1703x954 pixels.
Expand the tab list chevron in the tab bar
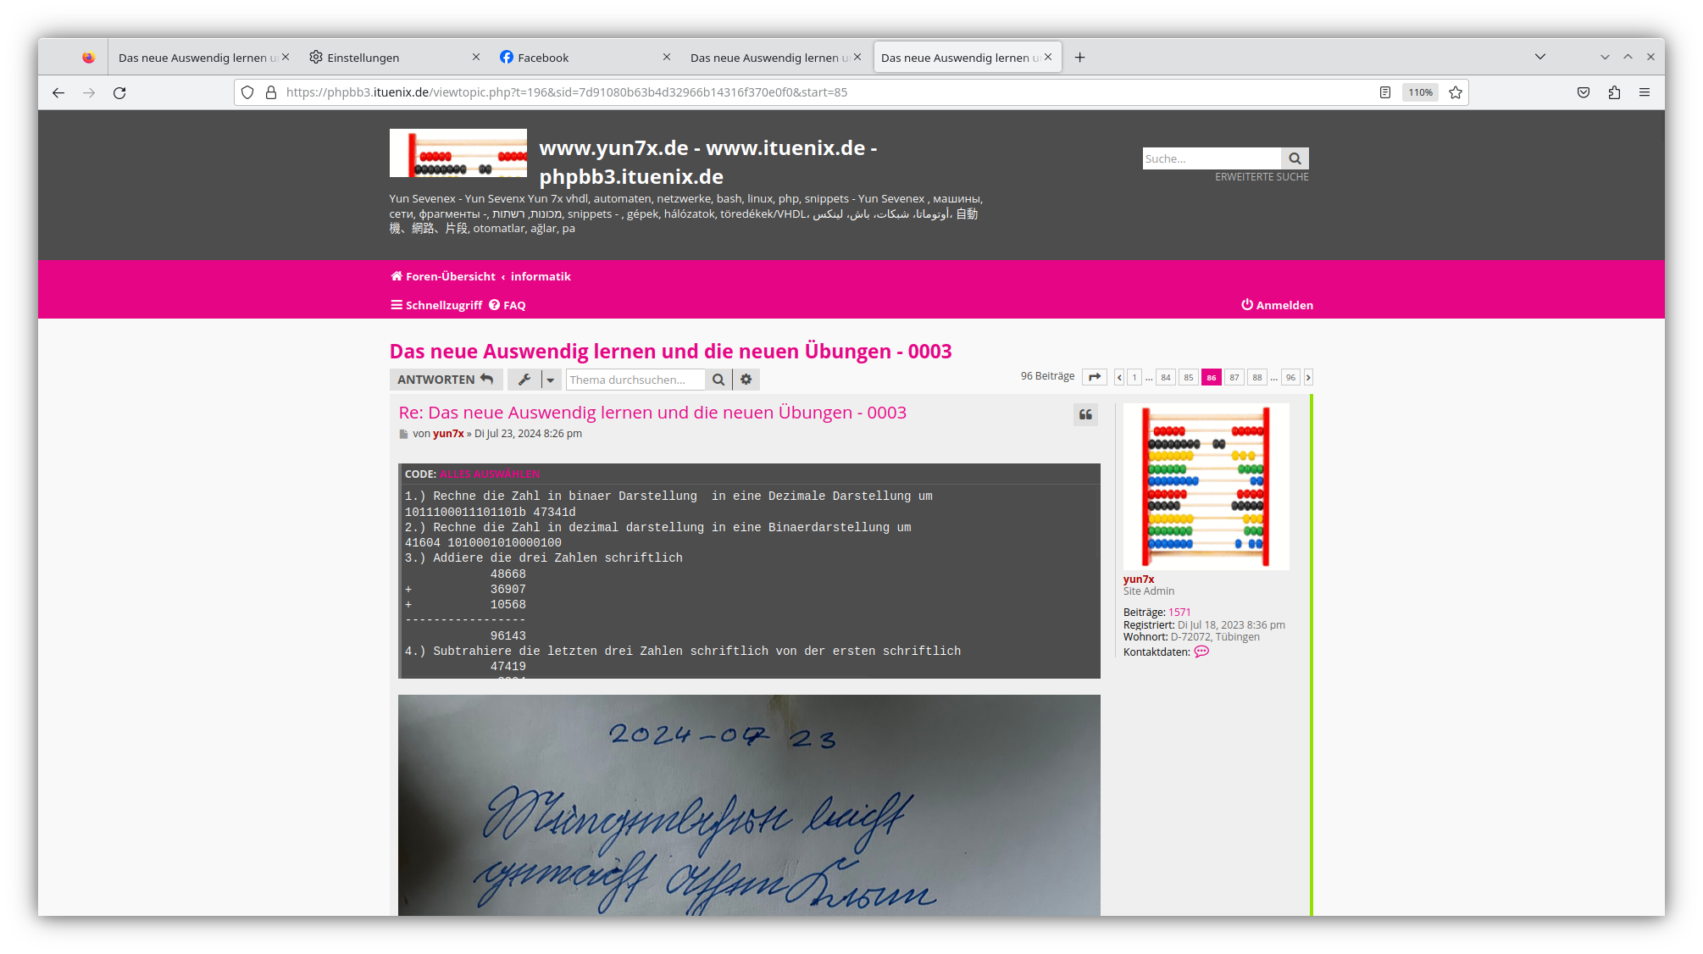(x=1539, y=57)
